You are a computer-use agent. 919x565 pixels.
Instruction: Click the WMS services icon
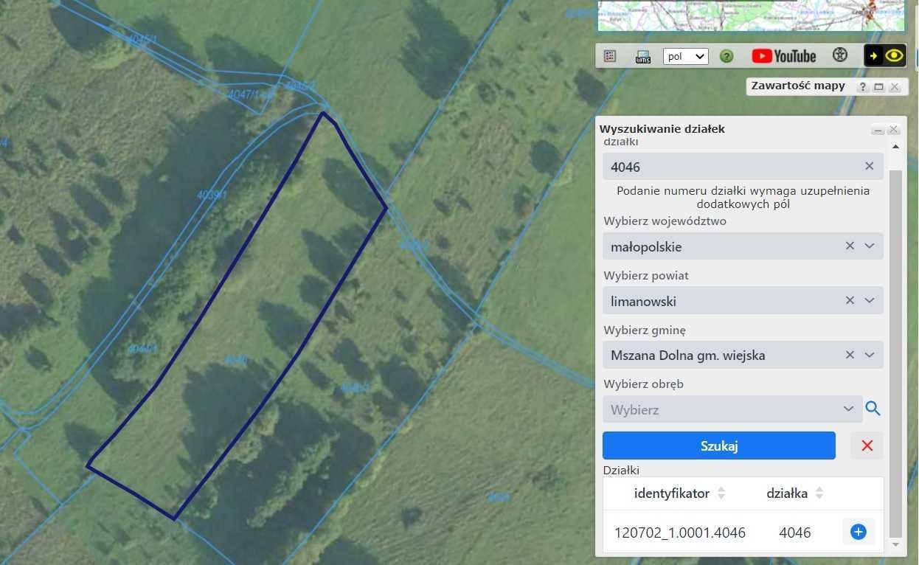click(642, 57)
